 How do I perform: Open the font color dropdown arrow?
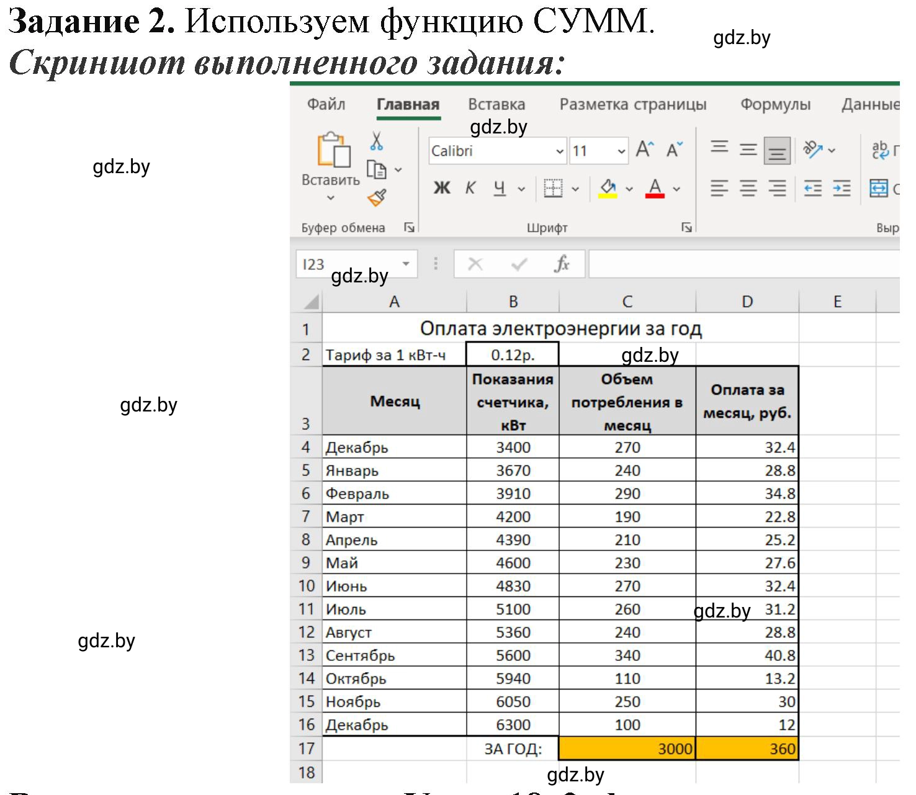[676, 189]
